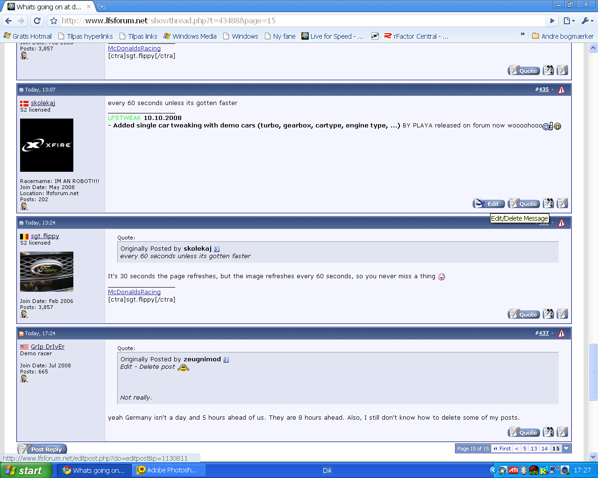Open the 'Gratis Hotmail' bookmark

(x=28, y=36)
